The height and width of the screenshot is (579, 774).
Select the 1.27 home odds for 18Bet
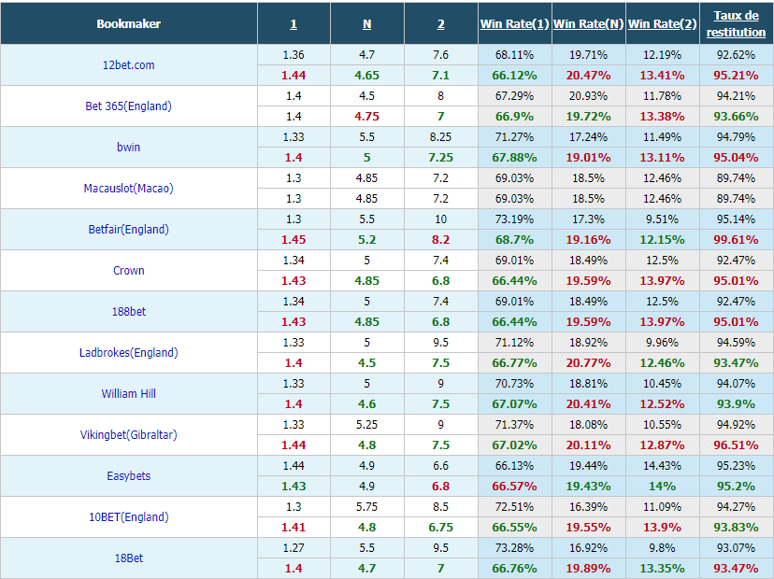pos(294,548)
